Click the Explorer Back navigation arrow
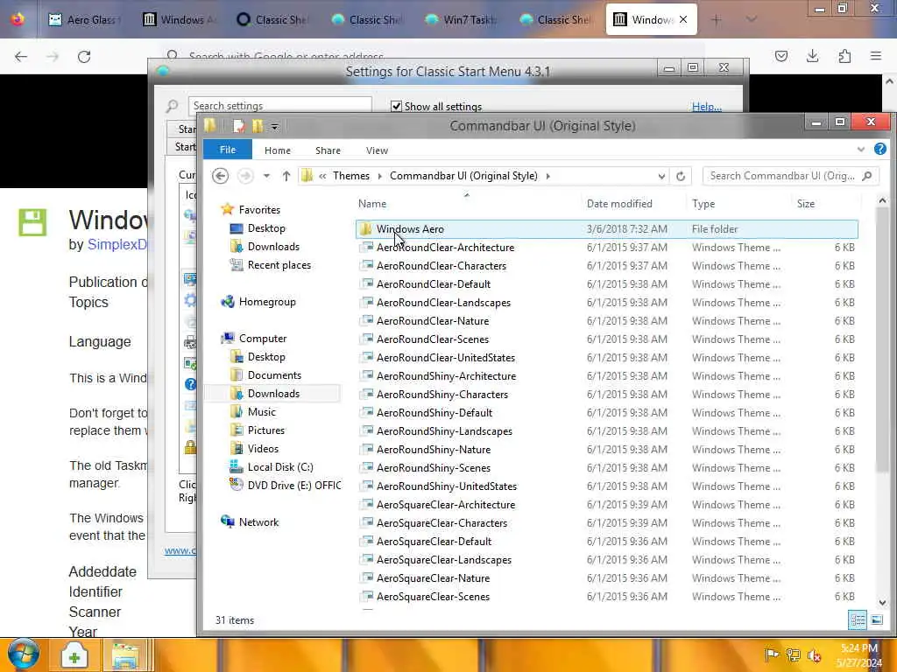Screen dimensions: 897x672 pos(220,176)
